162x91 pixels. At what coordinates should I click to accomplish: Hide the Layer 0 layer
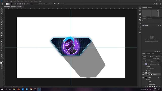tap(143, 77)
